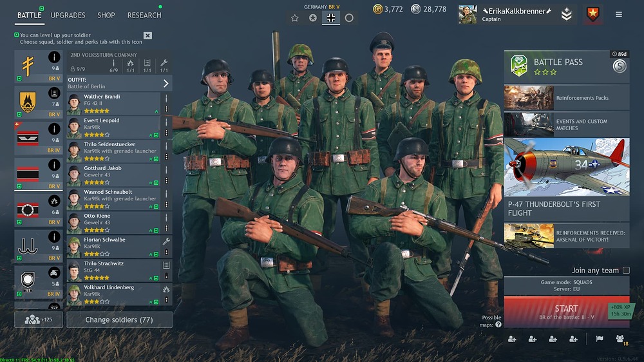
Task: Switch to the UPGRADES tab
Action: [68, 15]
